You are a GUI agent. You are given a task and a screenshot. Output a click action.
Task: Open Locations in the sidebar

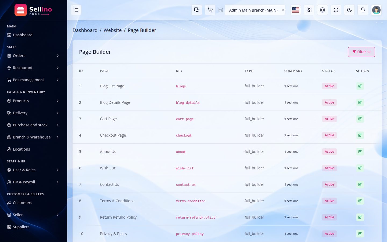pos(33,149)
